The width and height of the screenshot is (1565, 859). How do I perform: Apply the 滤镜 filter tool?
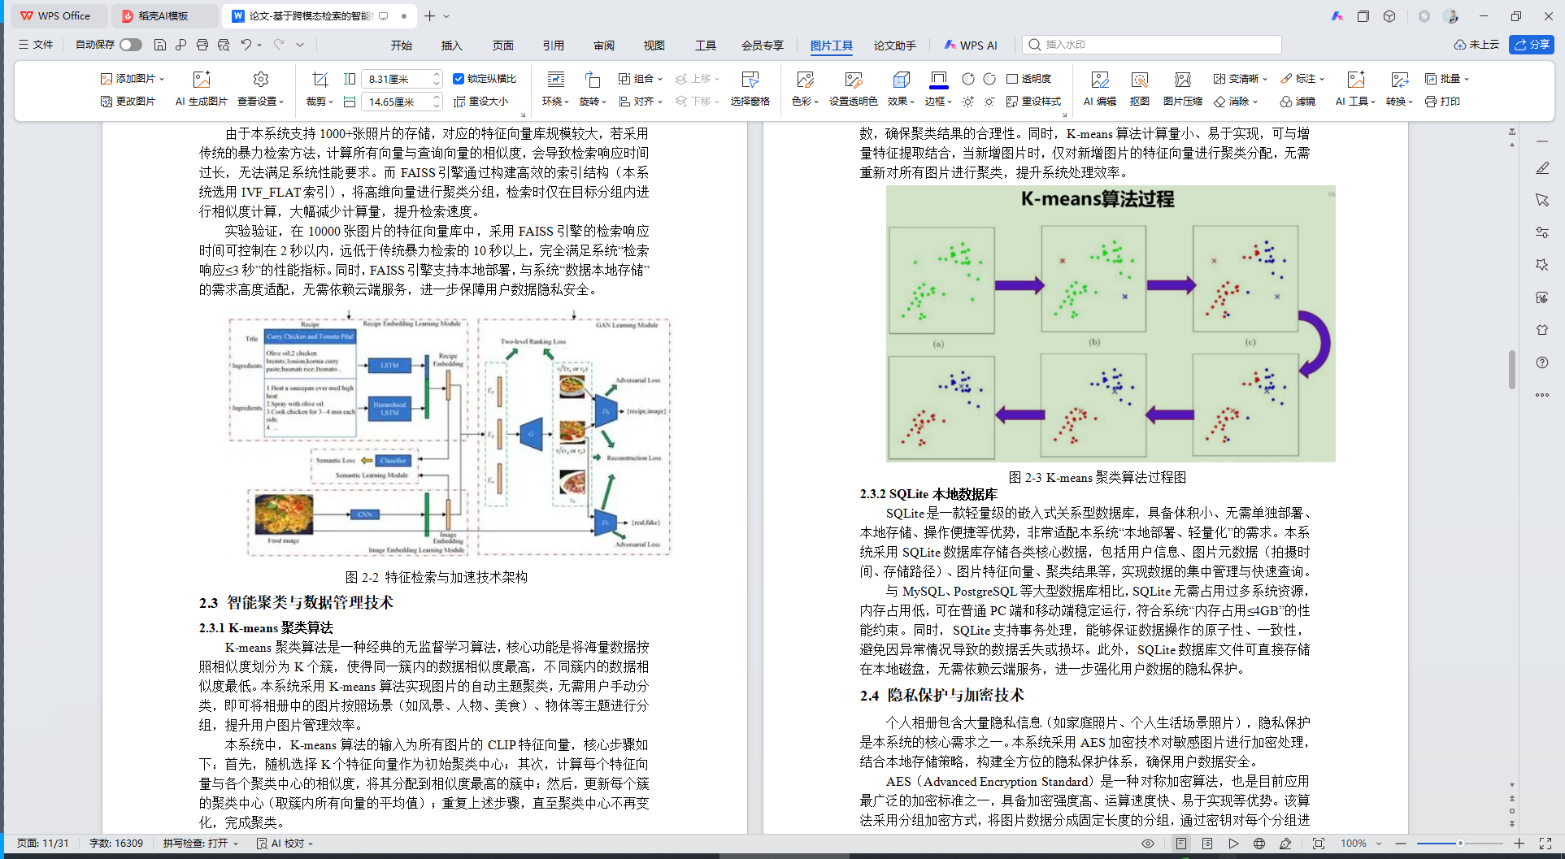tap(1298, 102)
